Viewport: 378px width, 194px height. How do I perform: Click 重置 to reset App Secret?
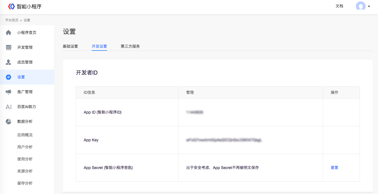click(334, 167)
